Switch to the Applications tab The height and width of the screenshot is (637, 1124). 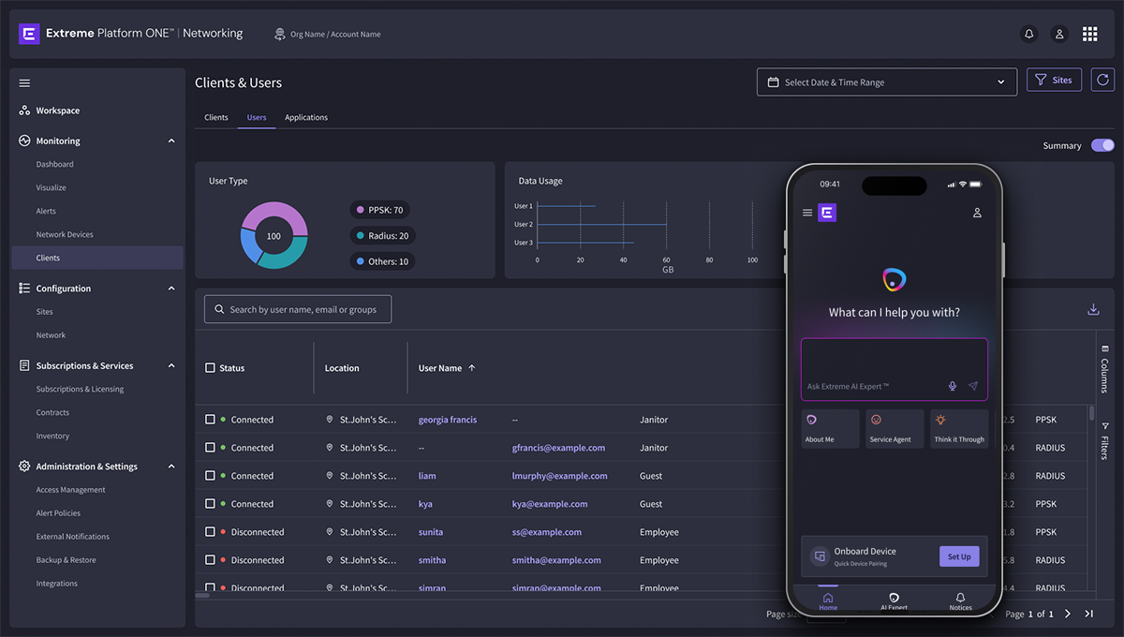(x=306, y=117)
